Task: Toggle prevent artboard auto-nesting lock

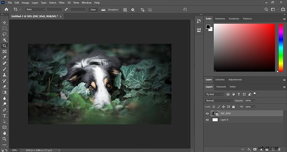Action: coord(228,107)
